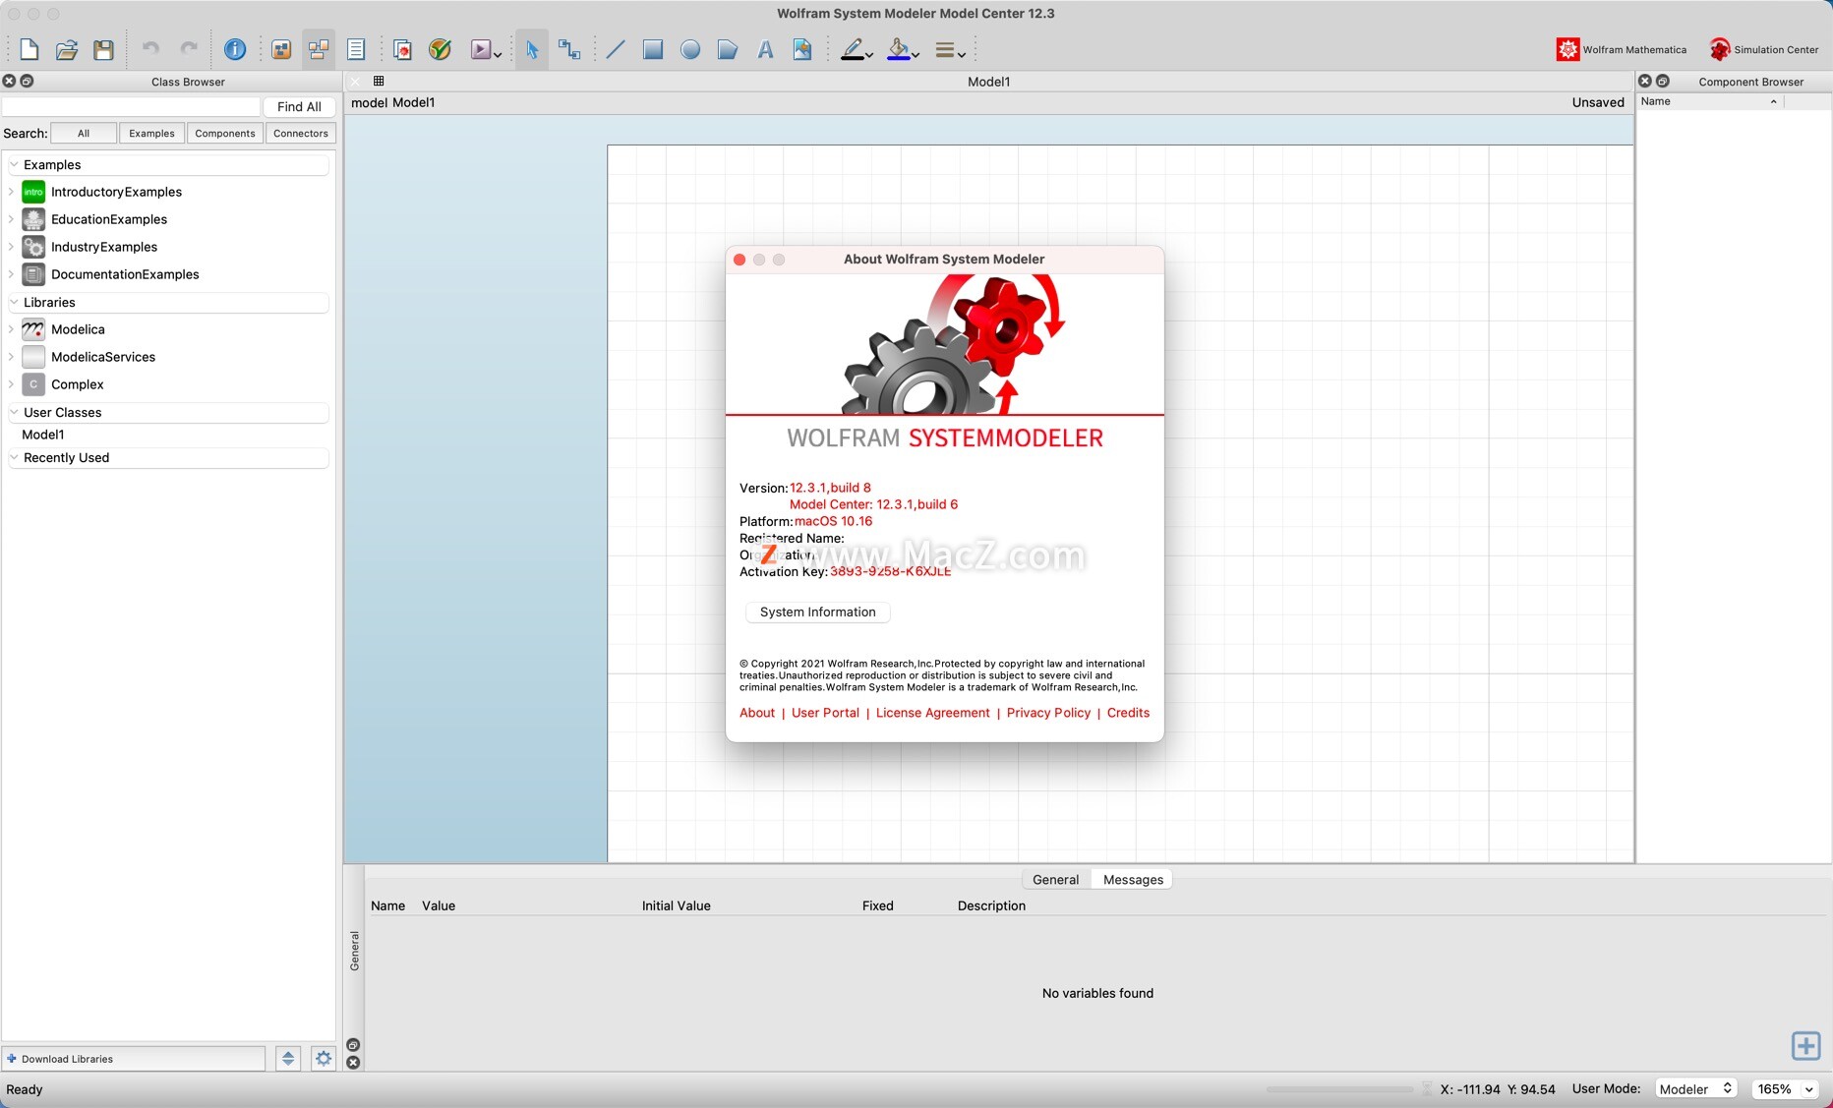Open line color dropdown arrow
Image resolution: width=1833 pixels, height=1108 pixels.
869,54
